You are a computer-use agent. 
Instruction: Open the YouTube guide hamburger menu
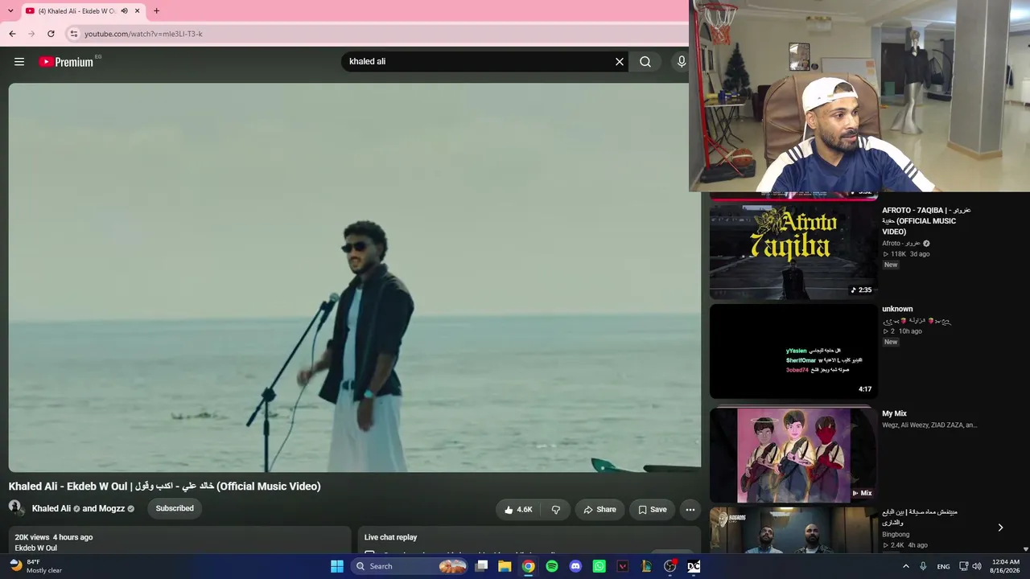click(x=19, y=62)
